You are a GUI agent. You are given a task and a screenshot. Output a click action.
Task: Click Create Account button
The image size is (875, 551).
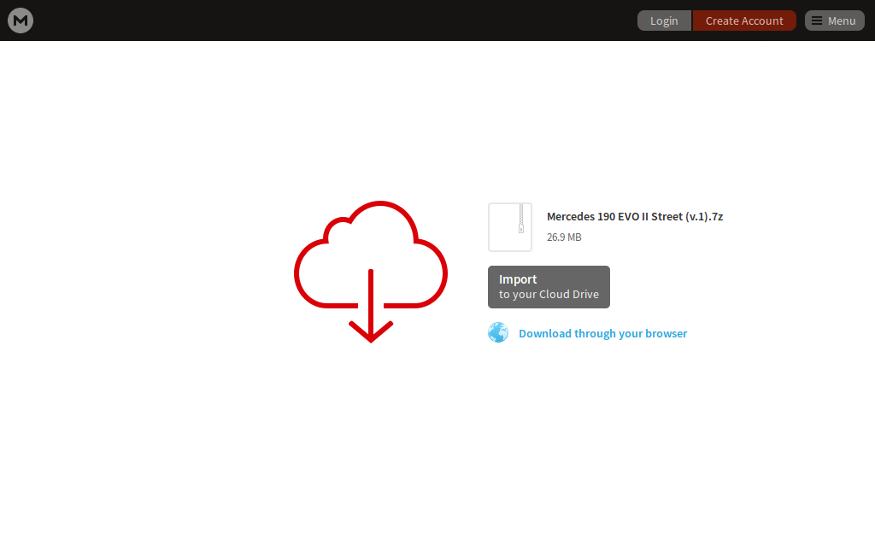pos(744,21)
